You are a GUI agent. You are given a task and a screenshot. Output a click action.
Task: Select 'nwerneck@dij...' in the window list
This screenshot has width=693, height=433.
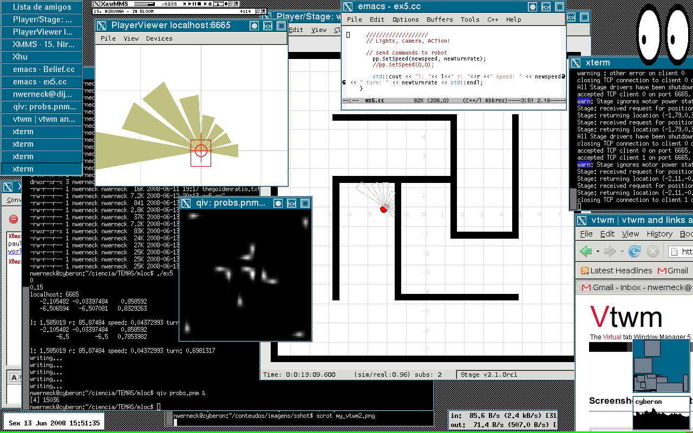pos(42,94)
